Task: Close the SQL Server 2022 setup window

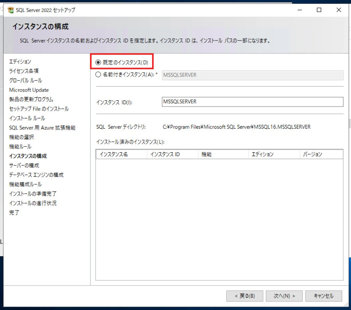Action: pos(339,10)
